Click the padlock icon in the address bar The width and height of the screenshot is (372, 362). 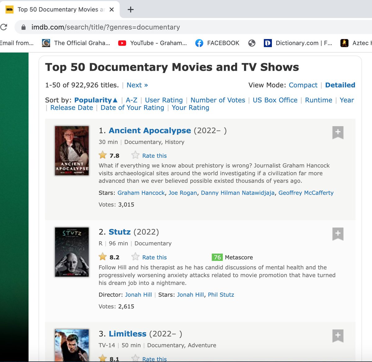[23, 27]
